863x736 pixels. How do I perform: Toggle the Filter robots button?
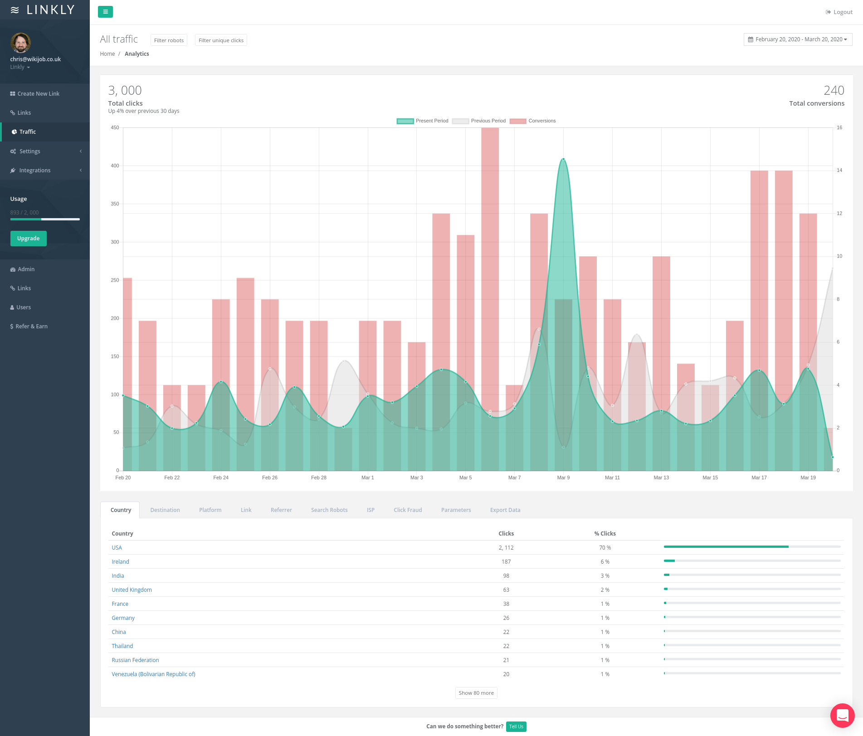point(169,40)
